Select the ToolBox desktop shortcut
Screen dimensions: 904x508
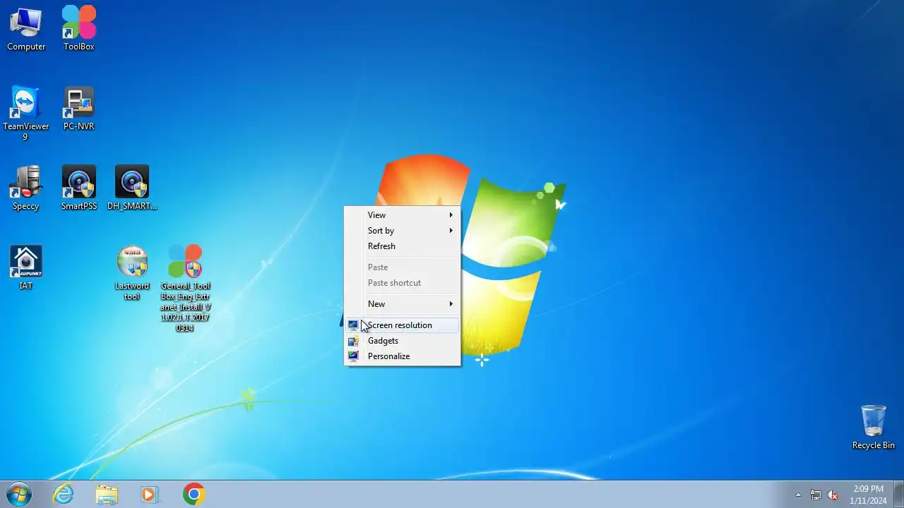[x=78, y=28]
